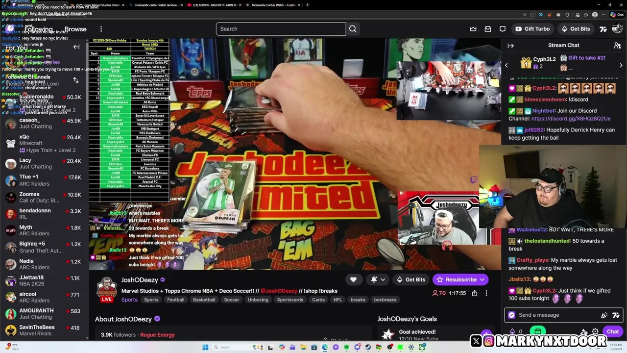Open the user profile avatar menu
Viewport: 627px width, 353px height.
[617, 29]
